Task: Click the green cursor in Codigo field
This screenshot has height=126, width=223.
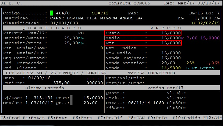Action: tap(51, 13)
